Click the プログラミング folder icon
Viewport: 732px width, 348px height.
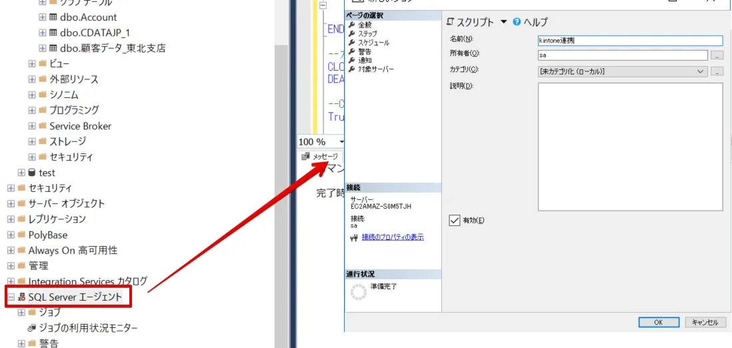[x=43, y=110]
